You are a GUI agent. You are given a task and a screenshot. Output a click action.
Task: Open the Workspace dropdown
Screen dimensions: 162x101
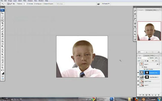pos(106,4)
